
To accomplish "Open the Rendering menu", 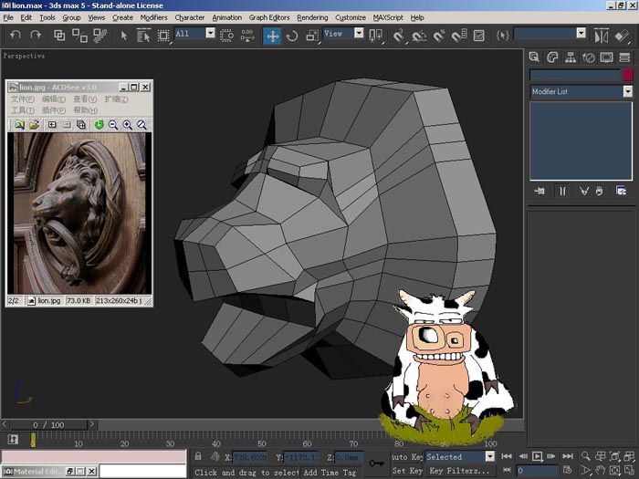I will [312, 17].
